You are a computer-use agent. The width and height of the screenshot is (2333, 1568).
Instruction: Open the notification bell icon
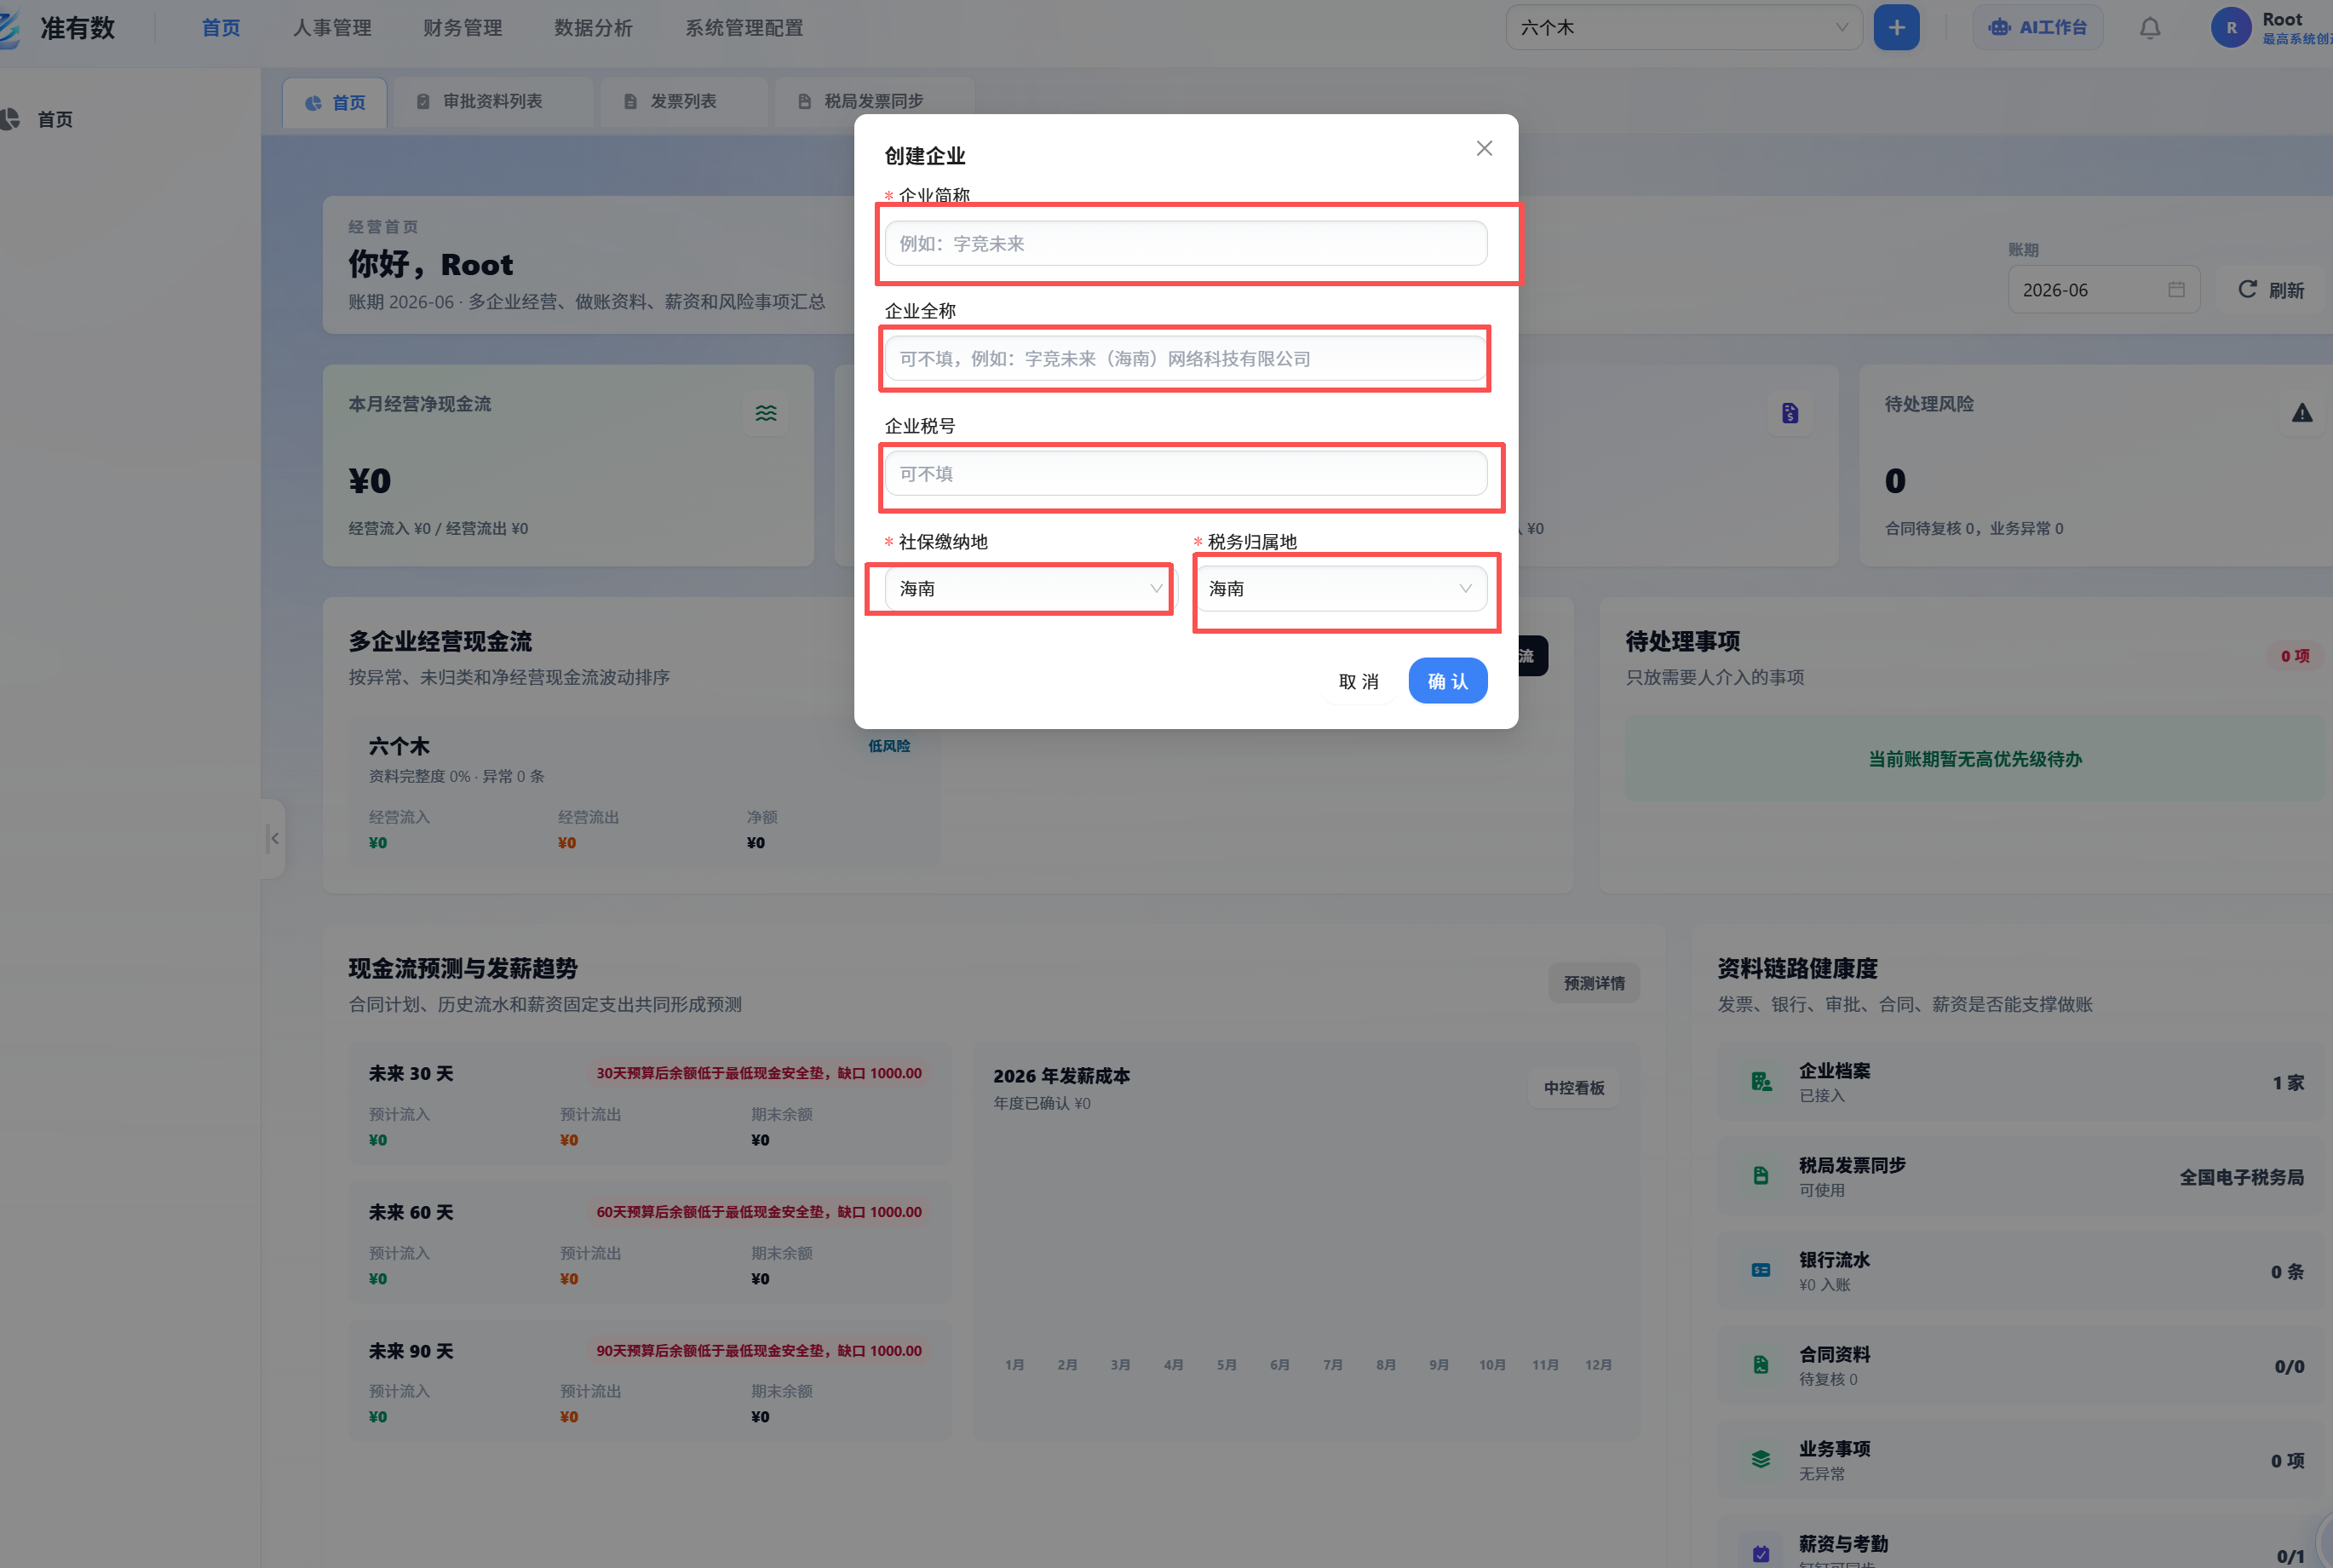[2150, 28]
